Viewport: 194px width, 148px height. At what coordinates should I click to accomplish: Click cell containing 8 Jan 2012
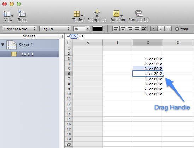(x=148, y=94)
